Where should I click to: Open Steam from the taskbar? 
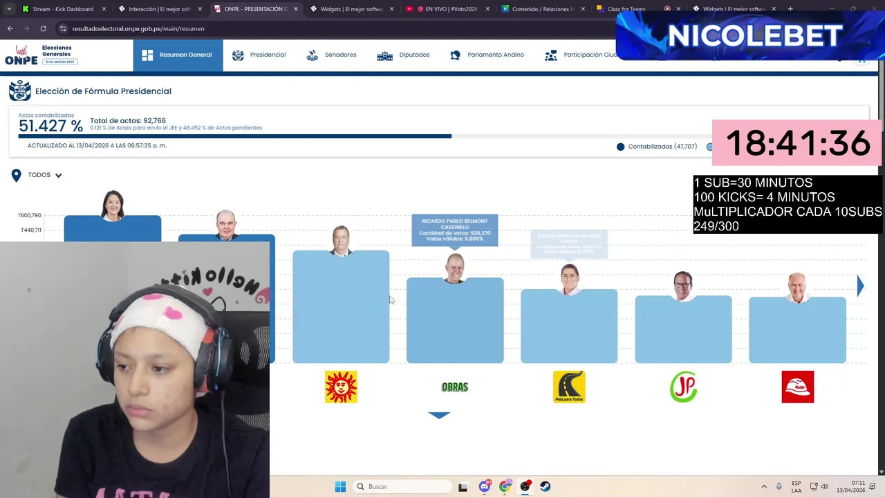pyautogui.click(x=546, y=486)
